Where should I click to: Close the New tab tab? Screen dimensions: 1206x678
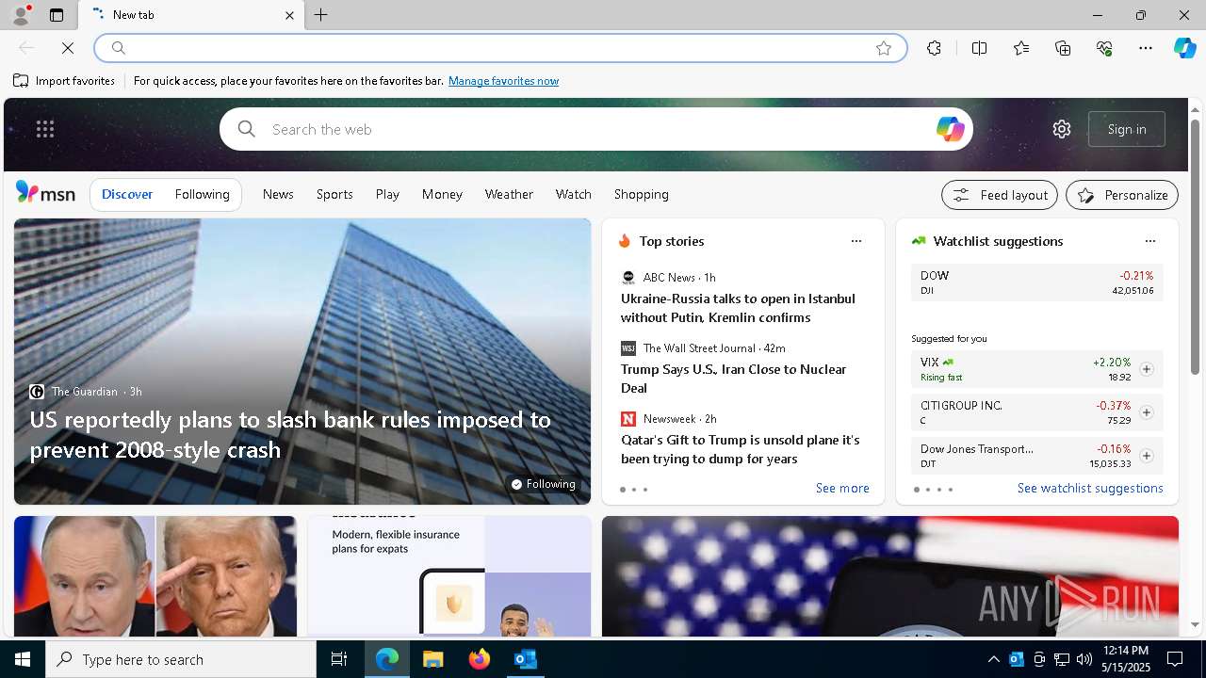pyautogui.click(x=289, y=15)
